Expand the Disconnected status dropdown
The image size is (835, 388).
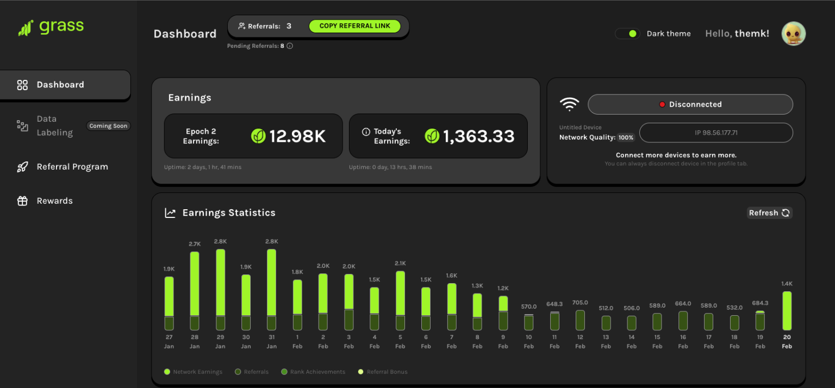pyautogui.click(x=690, y=104)
